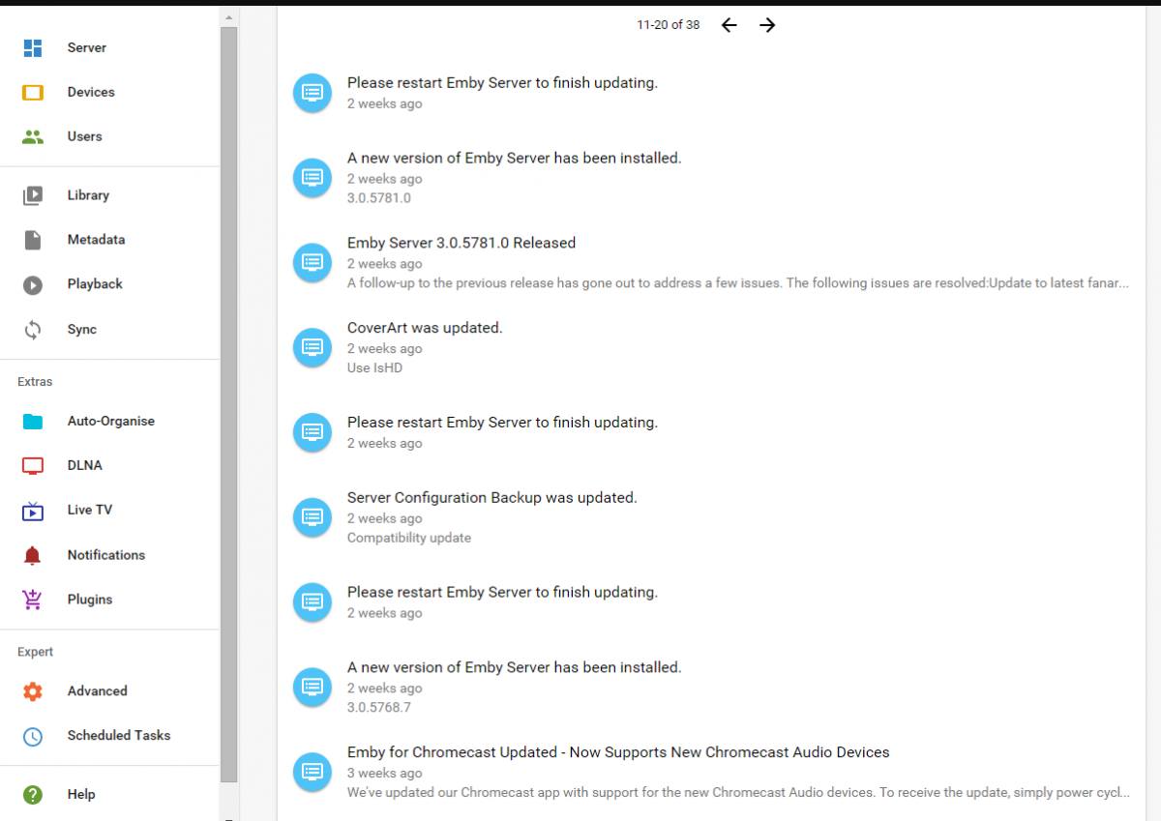Image resolution: width=1161 pixels, height=821 pixels.
Task: Open the Devices menu item
Action: point(91,92)
